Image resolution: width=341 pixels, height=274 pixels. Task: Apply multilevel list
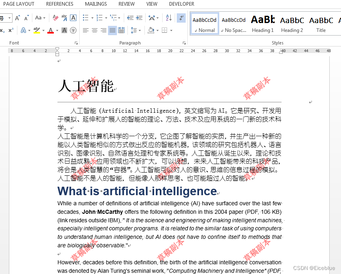113,18
